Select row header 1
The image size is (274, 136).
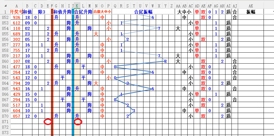pyautogui.click(x=5, y=12)
